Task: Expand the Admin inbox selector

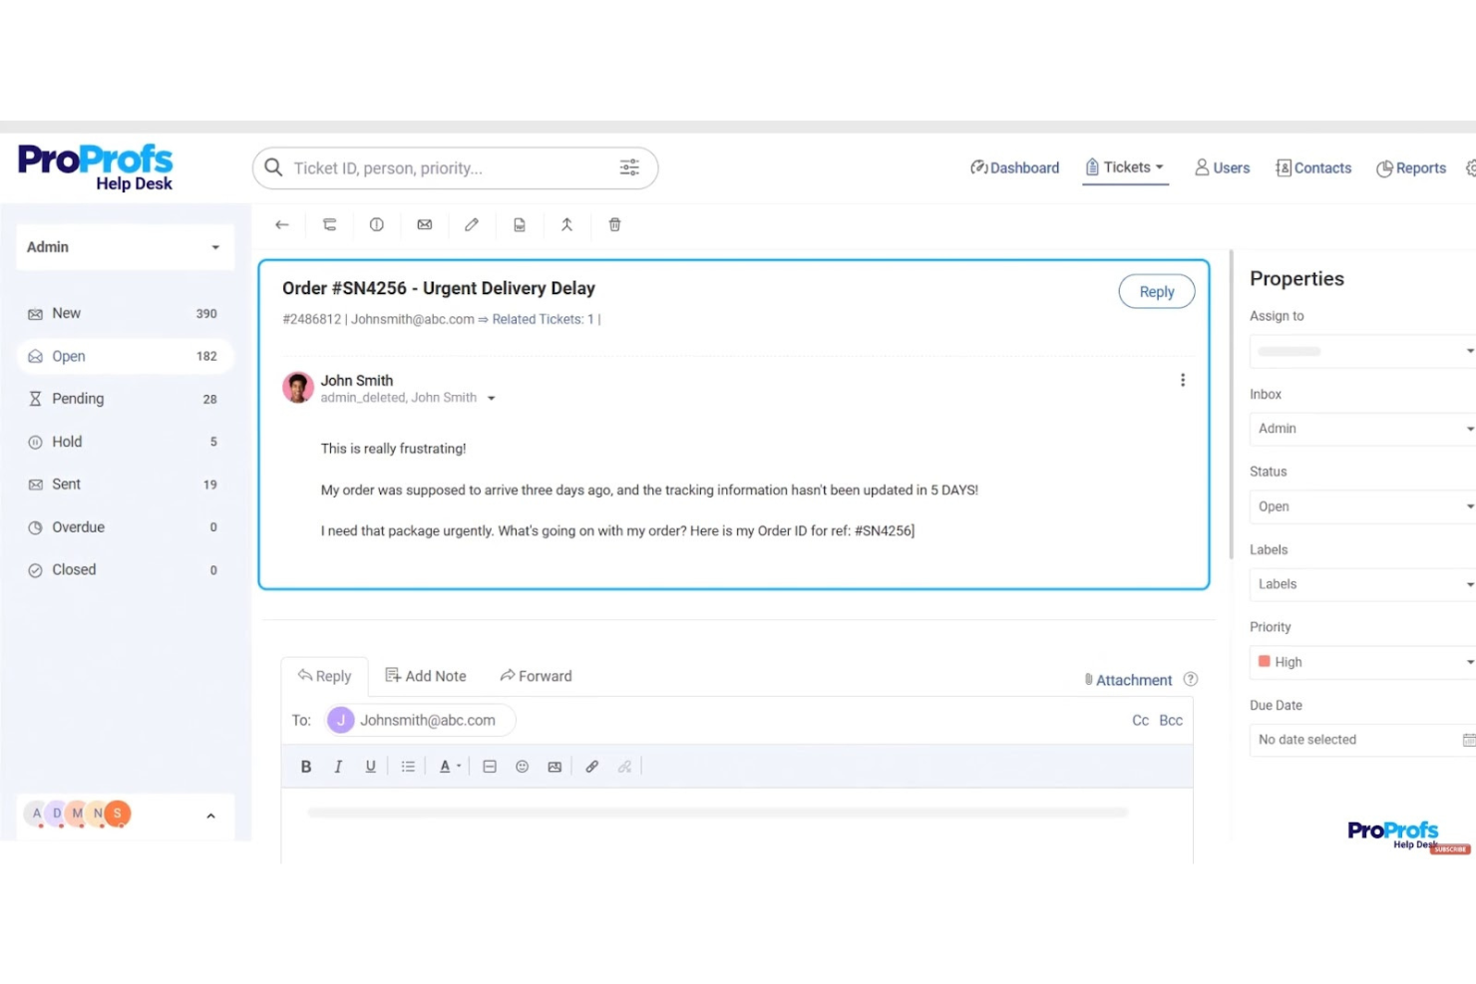Action: click(1361, 429)
